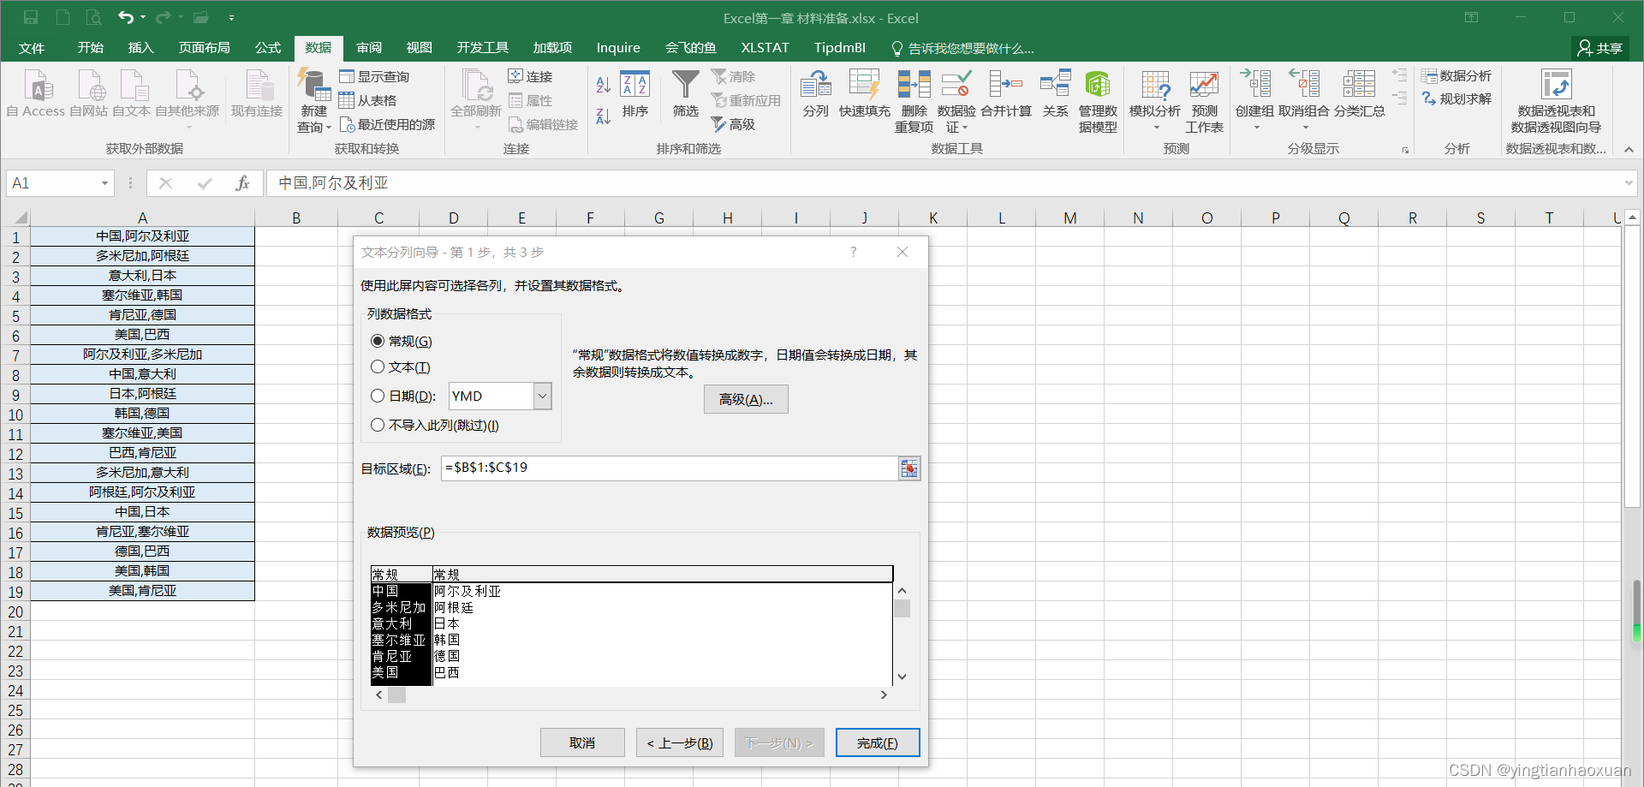Click the Insert Function fx icon

click(242, 183)
